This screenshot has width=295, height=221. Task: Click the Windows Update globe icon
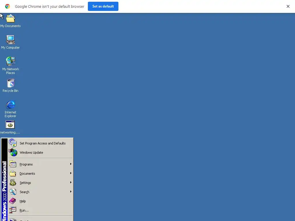(13, 153)
